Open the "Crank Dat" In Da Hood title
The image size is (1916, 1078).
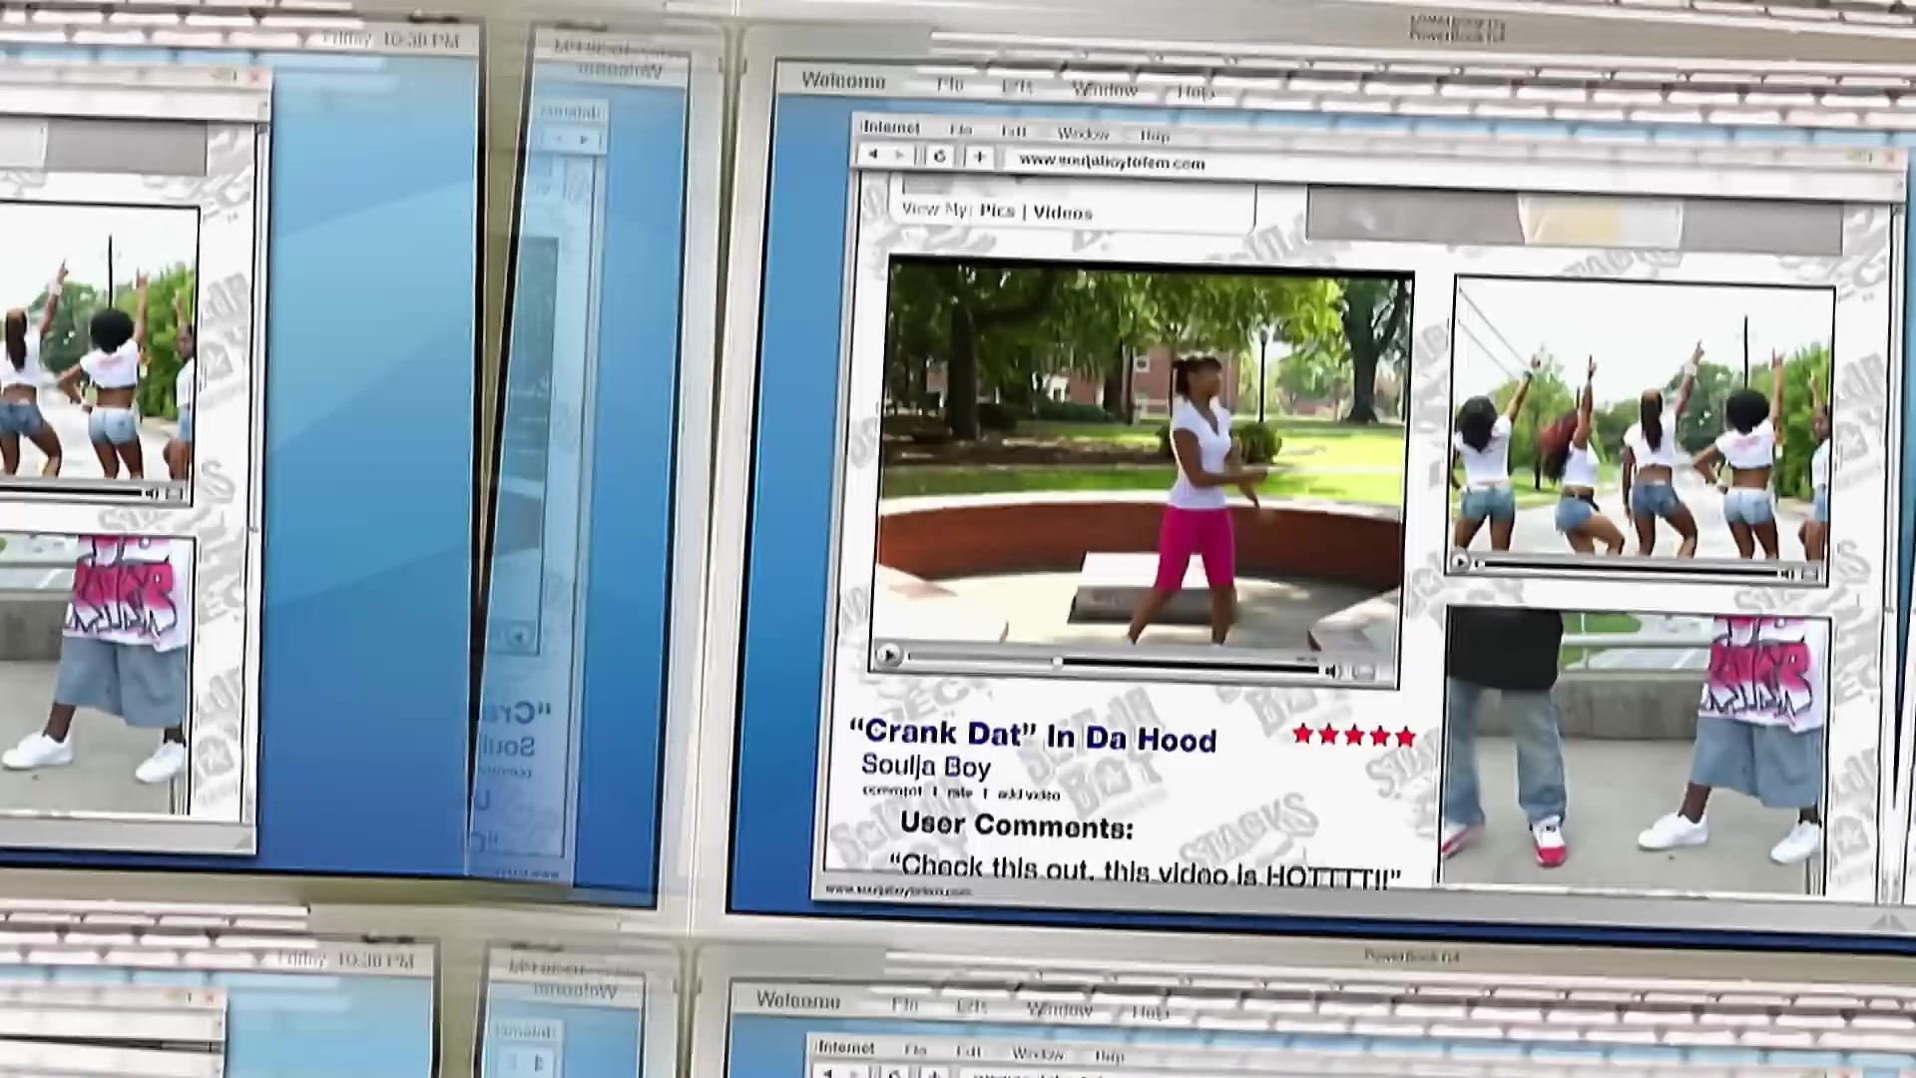(1033, 735)
